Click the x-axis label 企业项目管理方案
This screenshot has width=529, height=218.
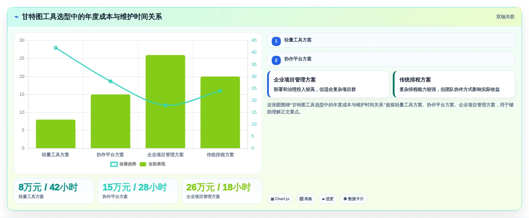tap(165, 154)
